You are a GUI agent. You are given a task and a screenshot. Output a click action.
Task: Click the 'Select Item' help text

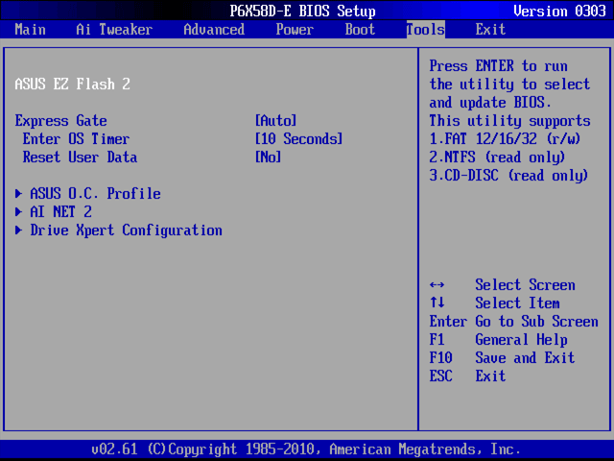tap(517, 303)
